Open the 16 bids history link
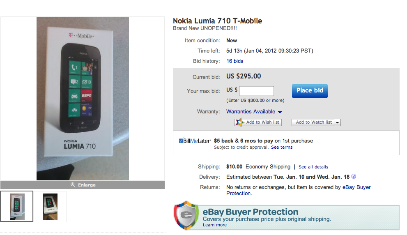The width and height of the screenshot is (407, 235). click(x=235, y=61)
